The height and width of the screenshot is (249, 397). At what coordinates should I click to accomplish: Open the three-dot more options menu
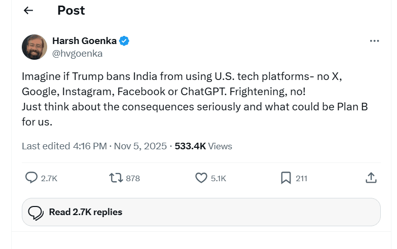pyautogui.click(x=374, y=41)
